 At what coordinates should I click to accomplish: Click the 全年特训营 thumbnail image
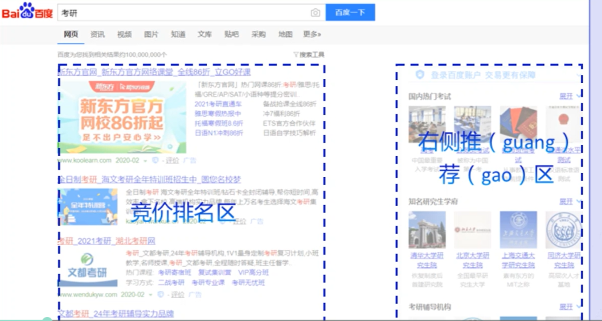click(x=88, y=207)
